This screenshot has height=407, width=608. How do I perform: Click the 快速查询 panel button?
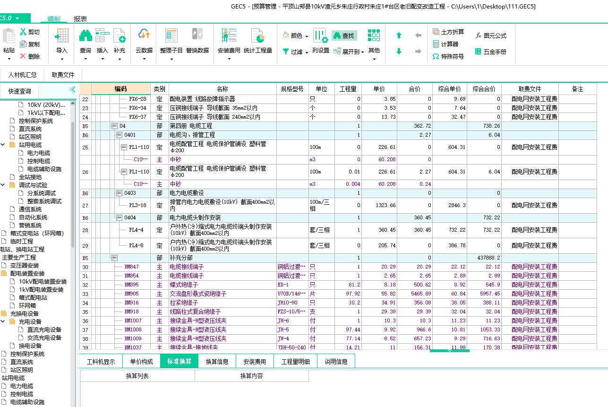point(19,91)
